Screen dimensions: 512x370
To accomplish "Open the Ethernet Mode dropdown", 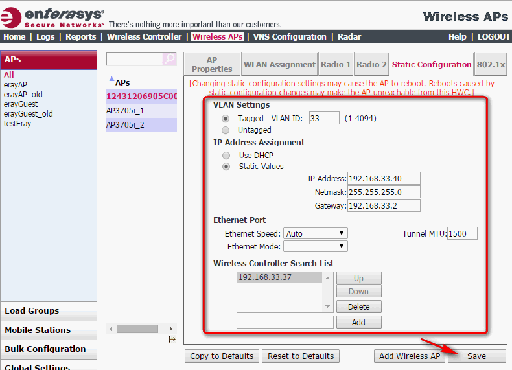I will point(316,246).
